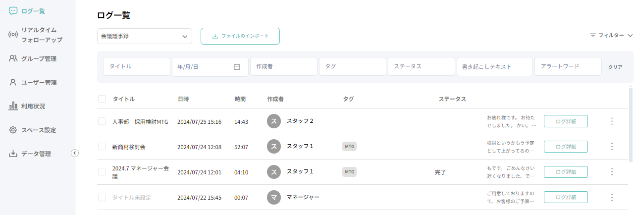This screenshot has width=636, height=215.
Task: Check the box for 2024.7 マネージャー会議
Action: click(102, 172)
